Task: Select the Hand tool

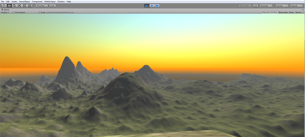Action: pos(4,6)
